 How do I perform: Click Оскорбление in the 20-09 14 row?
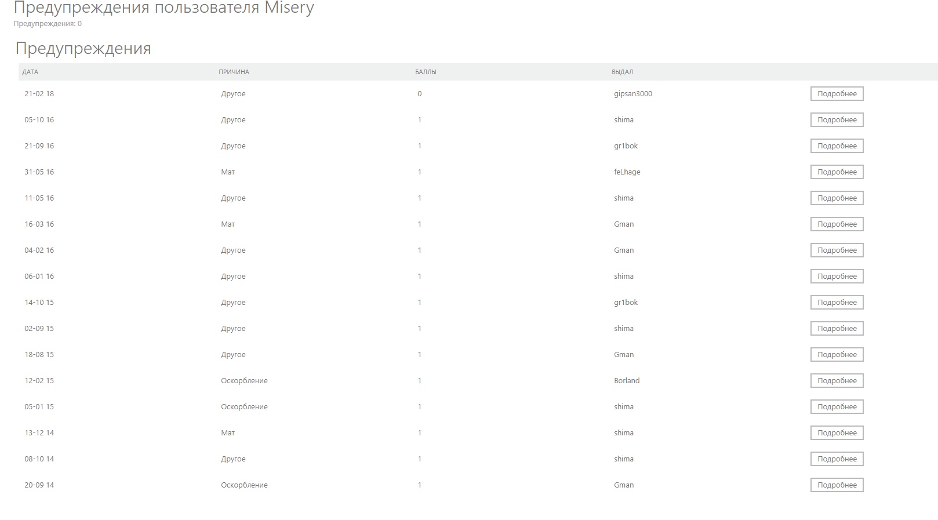click(x=244, y=485)
